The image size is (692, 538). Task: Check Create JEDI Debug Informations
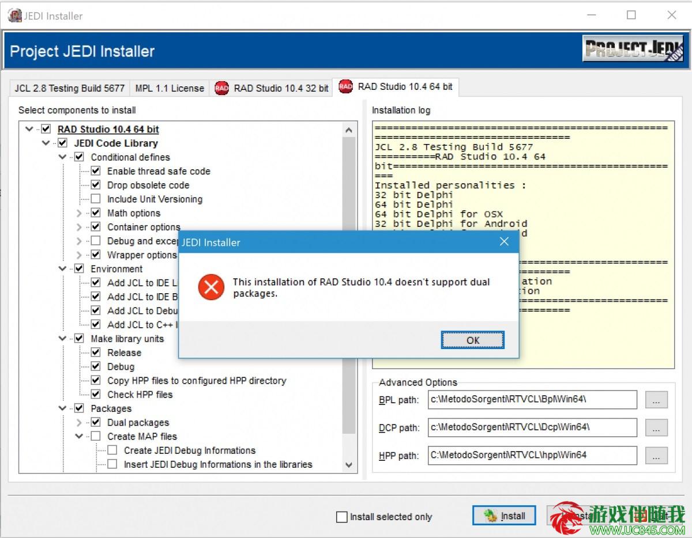(113, 450)
